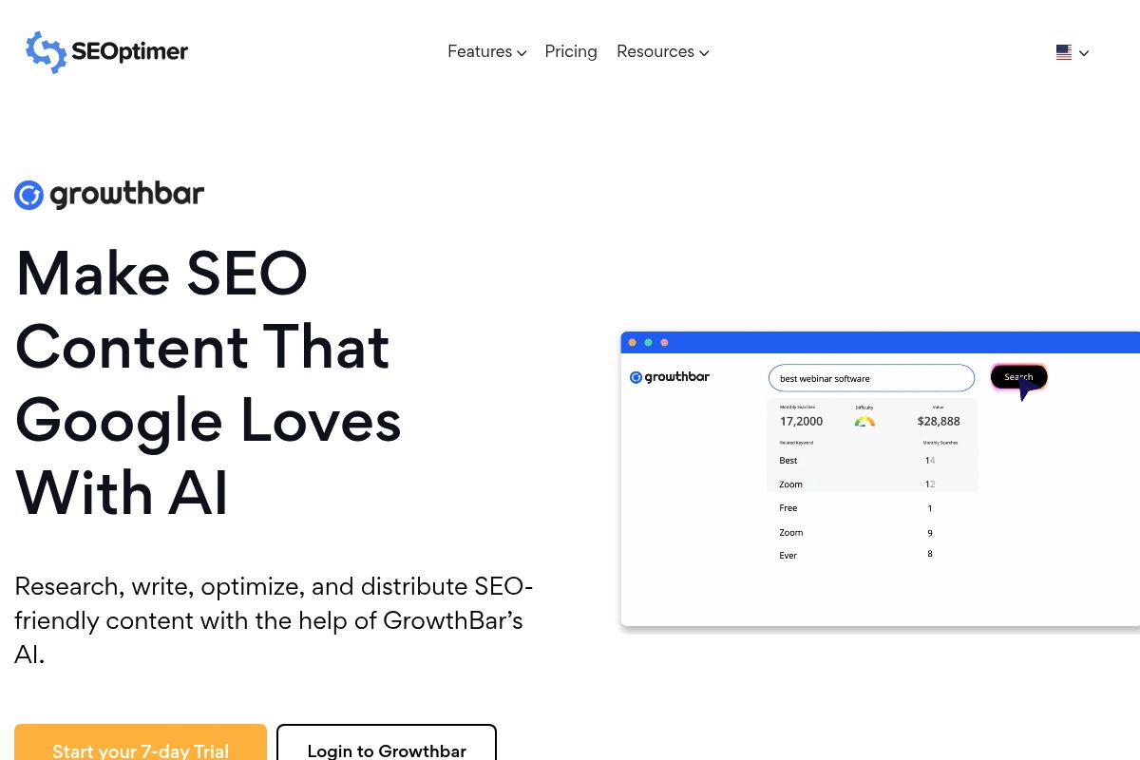Image resolution: width=1140 pixels, height=760 pixels.
Task: Click the growthbar logo inside the demo screenshot
Action: pos(670,377)
